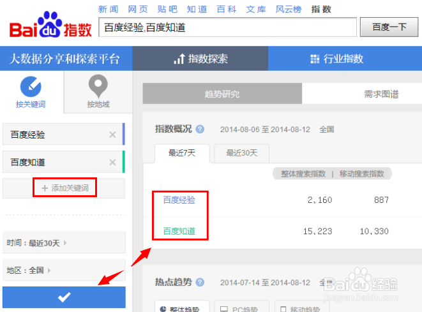Click the value 2,160
Screen dimensions: 422x312
point(320,200)
